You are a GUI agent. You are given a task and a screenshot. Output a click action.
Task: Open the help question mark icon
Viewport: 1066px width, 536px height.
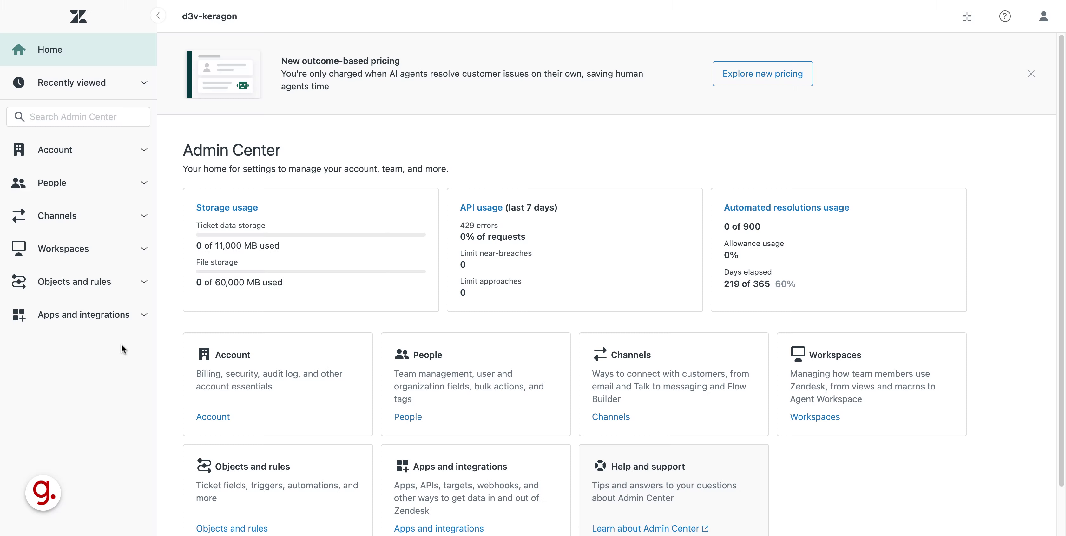click(x=1005, y=16)
